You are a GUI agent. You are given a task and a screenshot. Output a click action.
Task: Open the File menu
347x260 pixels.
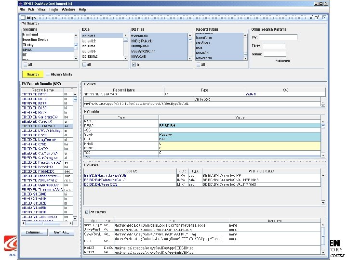23,9
